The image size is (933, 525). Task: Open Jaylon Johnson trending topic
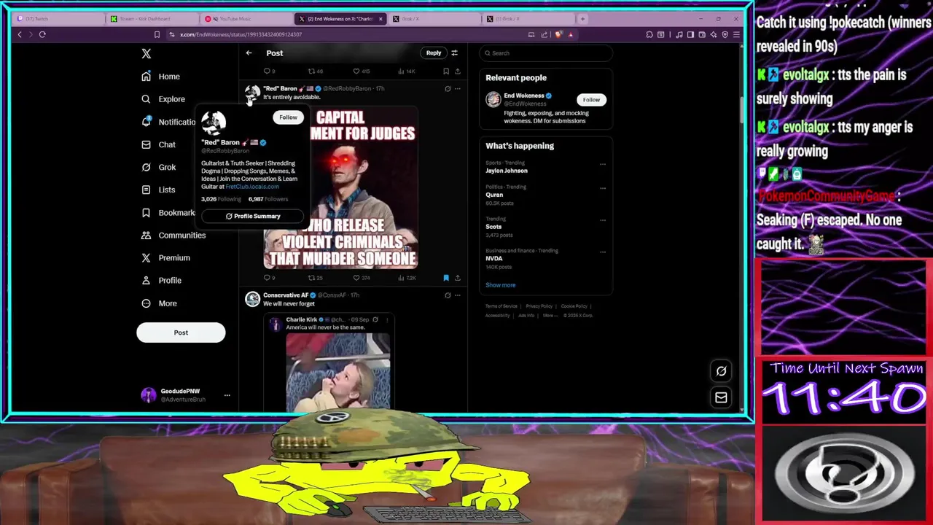click(x=507, y=171)
